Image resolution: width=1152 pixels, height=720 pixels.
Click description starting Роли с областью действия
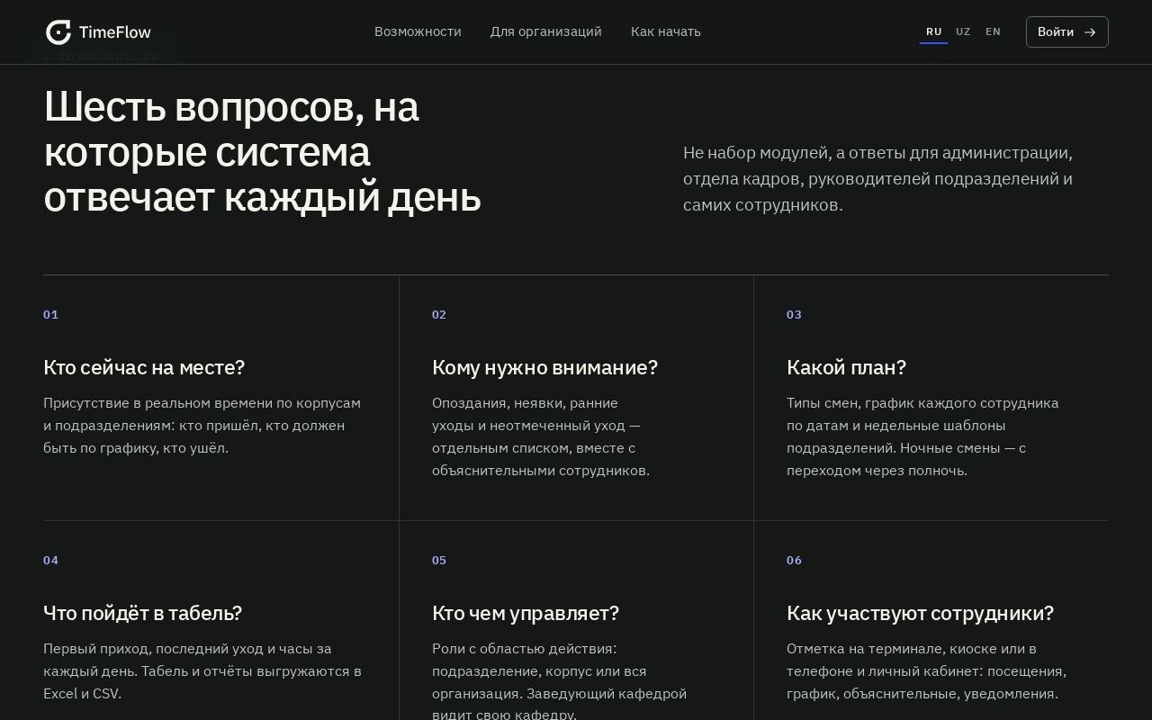559,679
